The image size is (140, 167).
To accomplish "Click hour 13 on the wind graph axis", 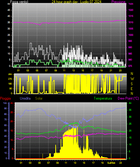I will coord(73,70).
